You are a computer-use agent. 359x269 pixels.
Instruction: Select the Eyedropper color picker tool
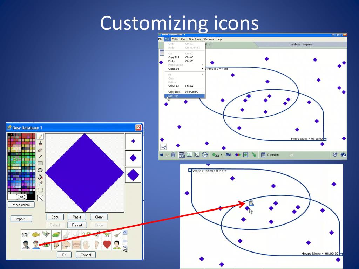(x=40, y=184)
